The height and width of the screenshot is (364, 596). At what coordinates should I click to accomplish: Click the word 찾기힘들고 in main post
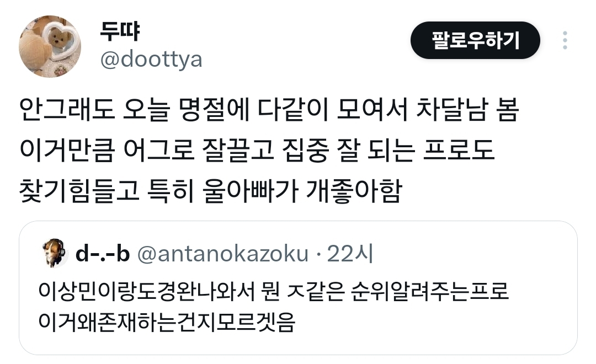point(79,191)
